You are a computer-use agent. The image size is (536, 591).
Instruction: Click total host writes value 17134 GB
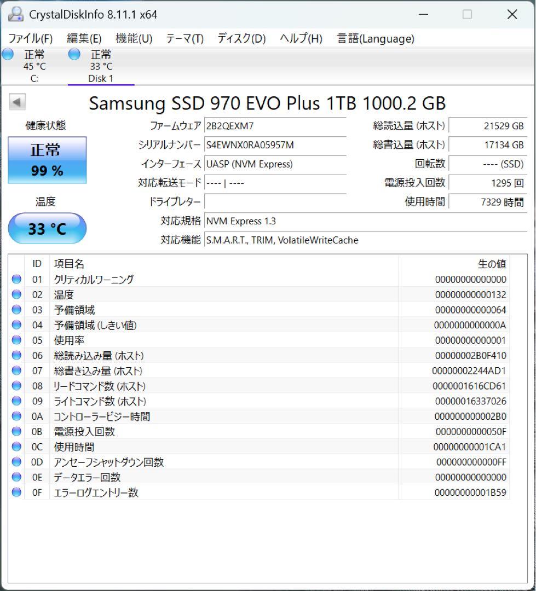(x=488, y=144)
